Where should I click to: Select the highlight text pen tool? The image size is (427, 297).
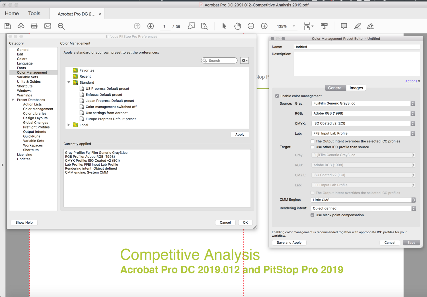point(357,26)
